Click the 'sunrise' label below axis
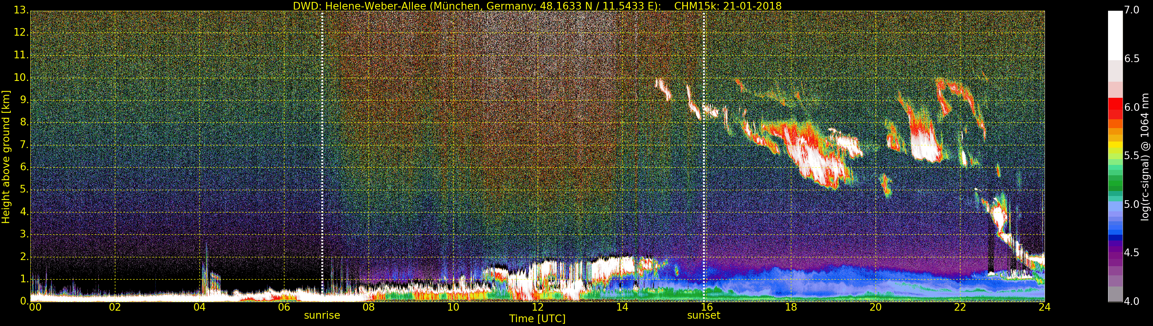 point(322,315)
